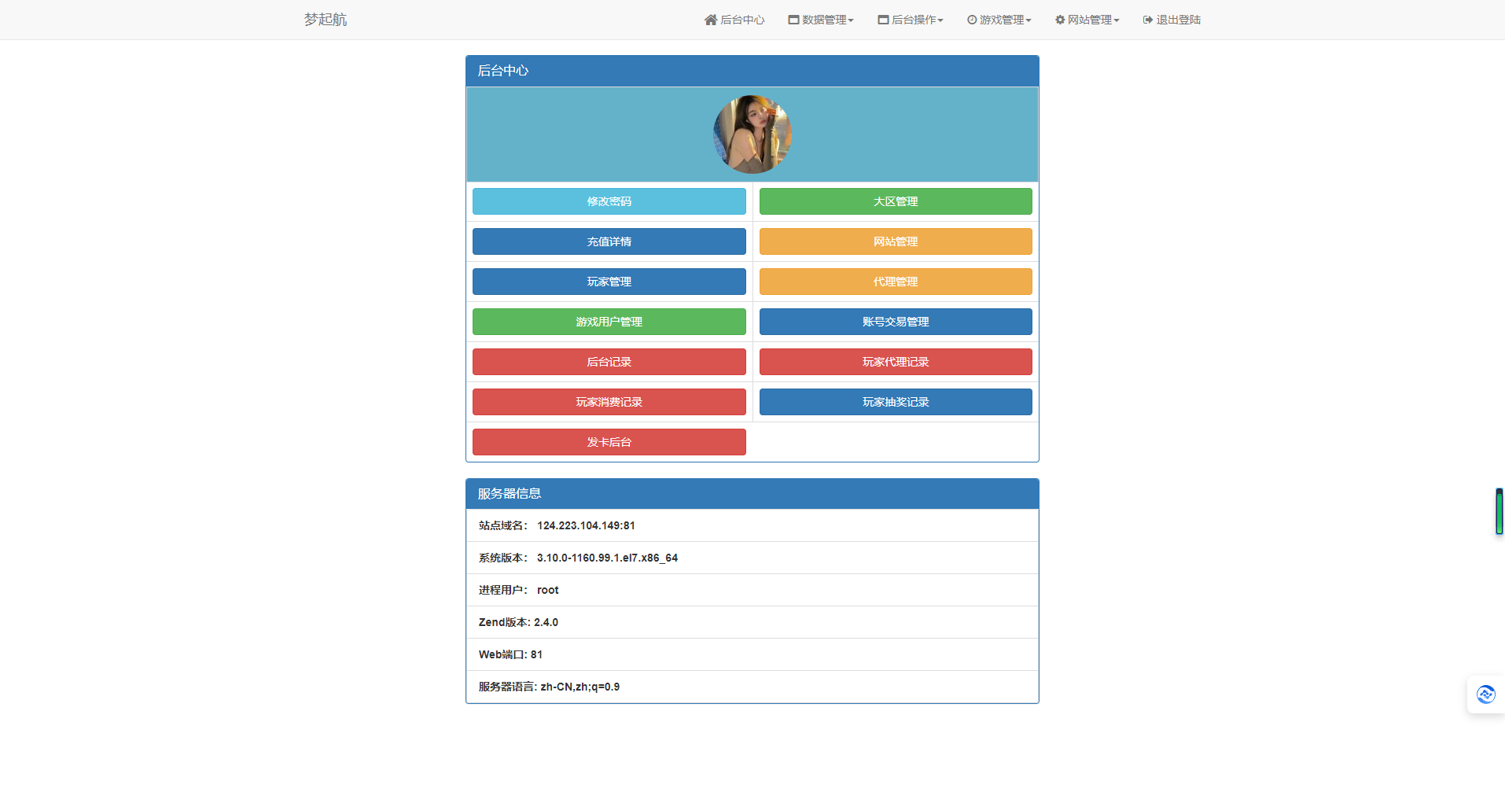Go to the 梦起航 brand link

point(326,20)
